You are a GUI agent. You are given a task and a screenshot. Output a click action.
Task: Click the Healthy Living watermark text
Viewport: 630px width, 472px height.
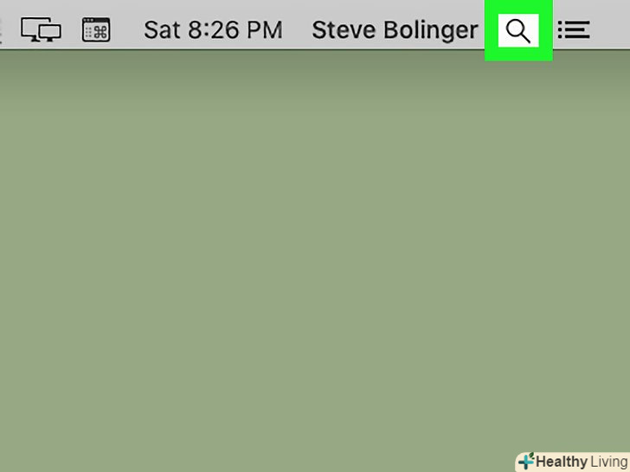click(x=582, y=462)
